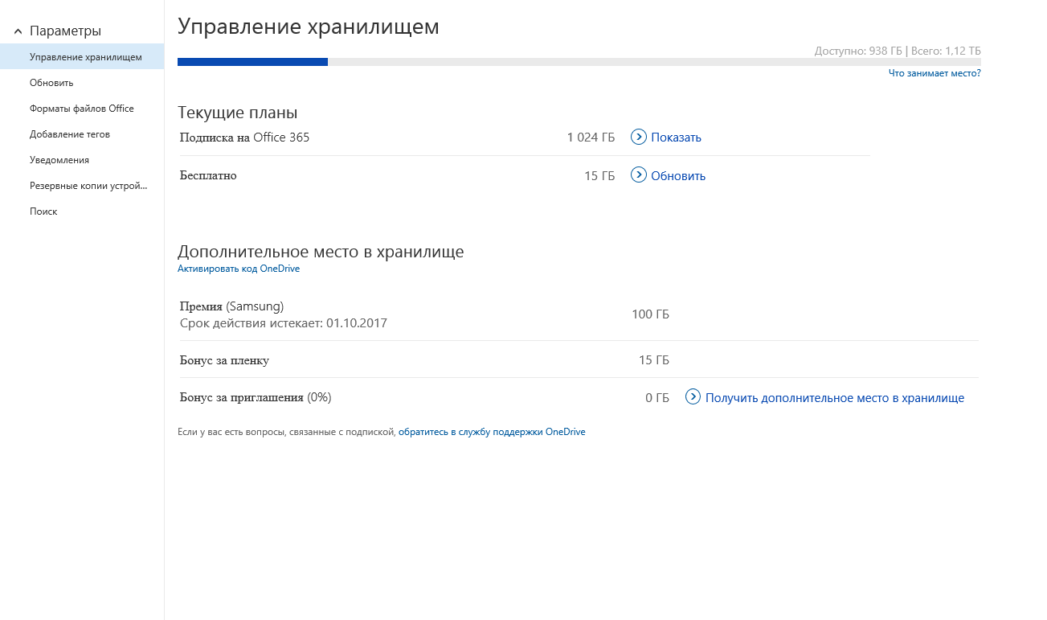Open the Активировать код OneDrive link
Screen dimensions: 1047x620
(238, 269)
